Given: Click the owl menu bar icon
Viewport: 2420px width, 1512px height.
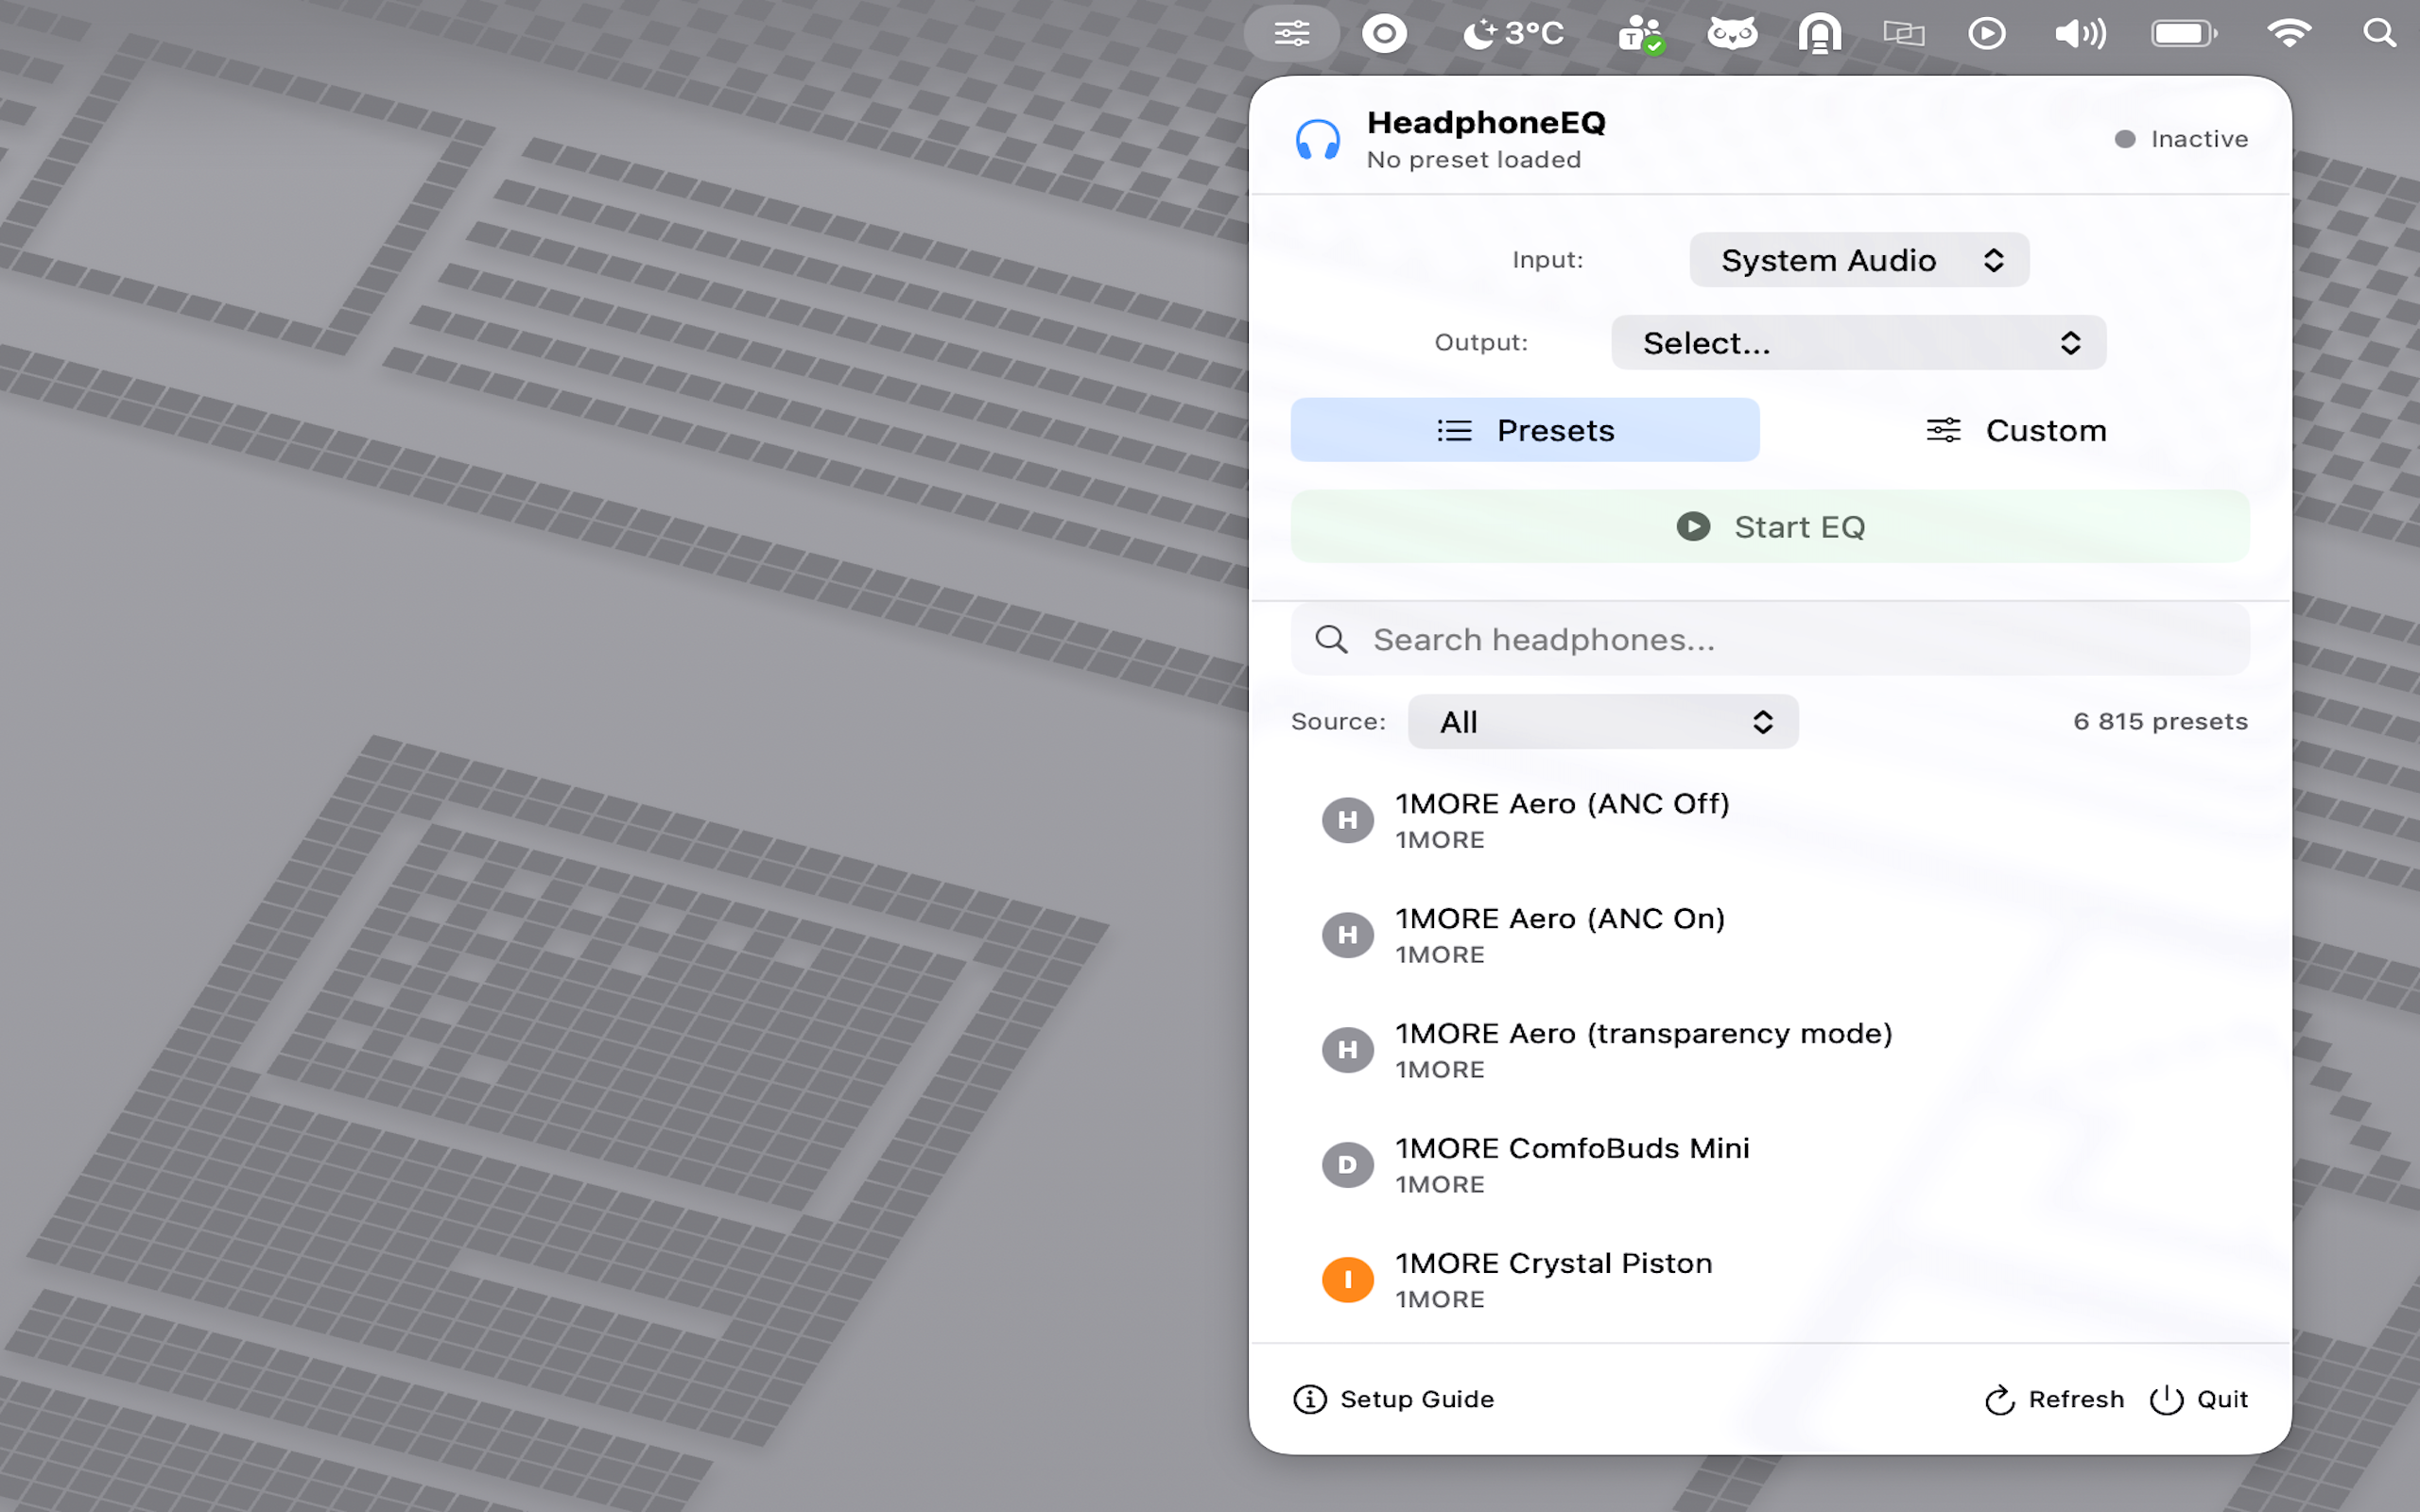Looking at the screenshot, I should [1731, 34].
